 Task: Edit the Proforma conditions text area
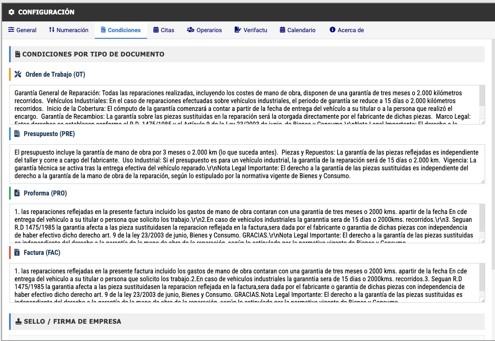[247, 223]
